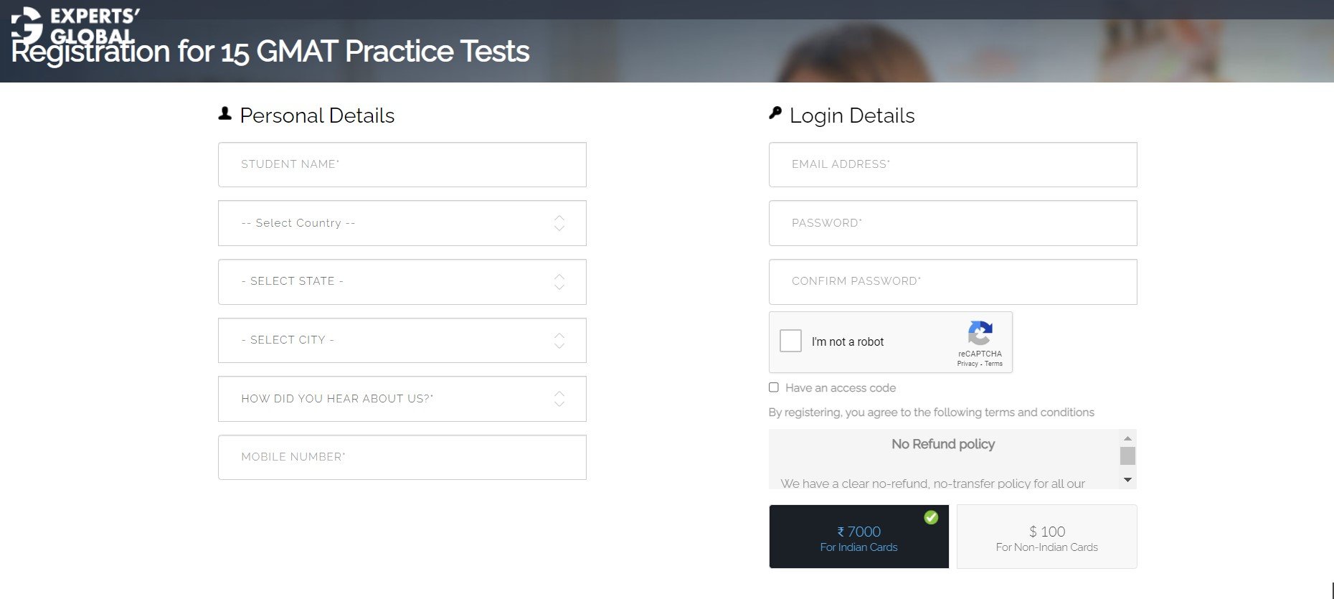Click the Student Name input field

coord(402,164)
